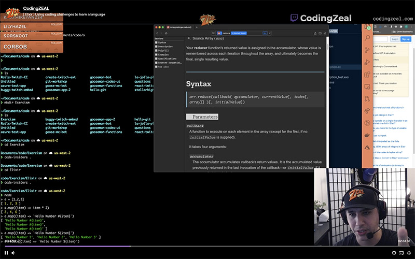
Task: Open home in the docs browser toolbar
Action: 166,33
